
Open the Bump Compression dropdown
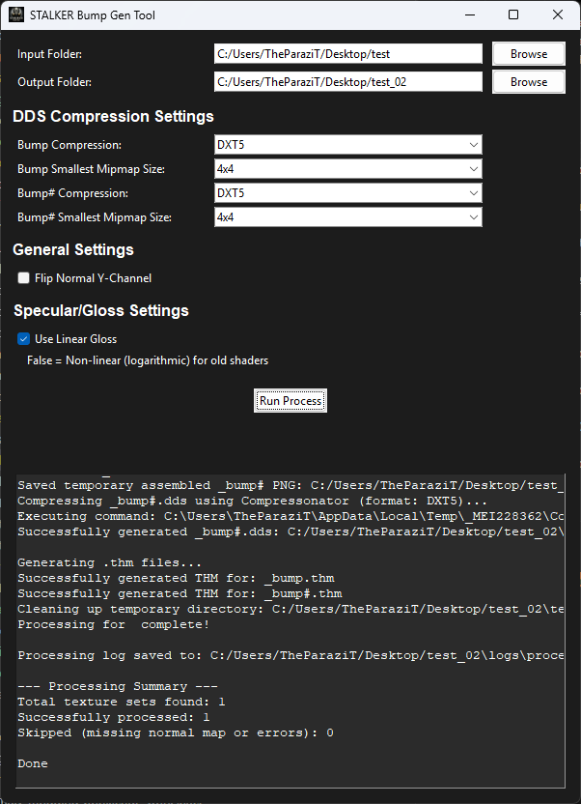[347, 145]
